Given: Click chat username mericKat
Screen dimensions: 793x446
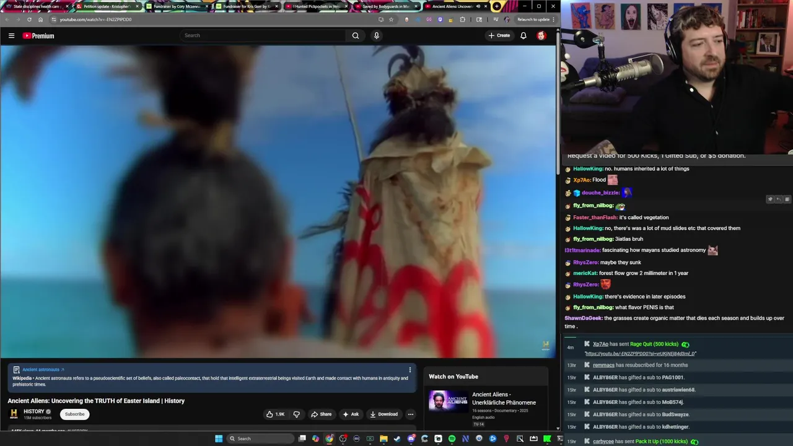Looking at the screenshot, I should pos(584,273).
